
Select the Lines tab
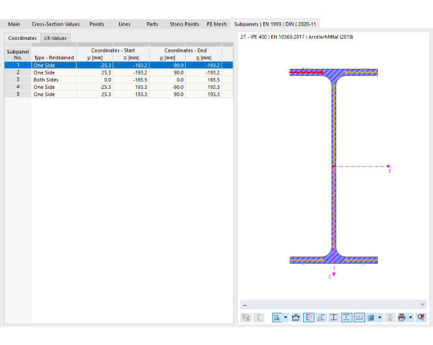click(124, 24)
